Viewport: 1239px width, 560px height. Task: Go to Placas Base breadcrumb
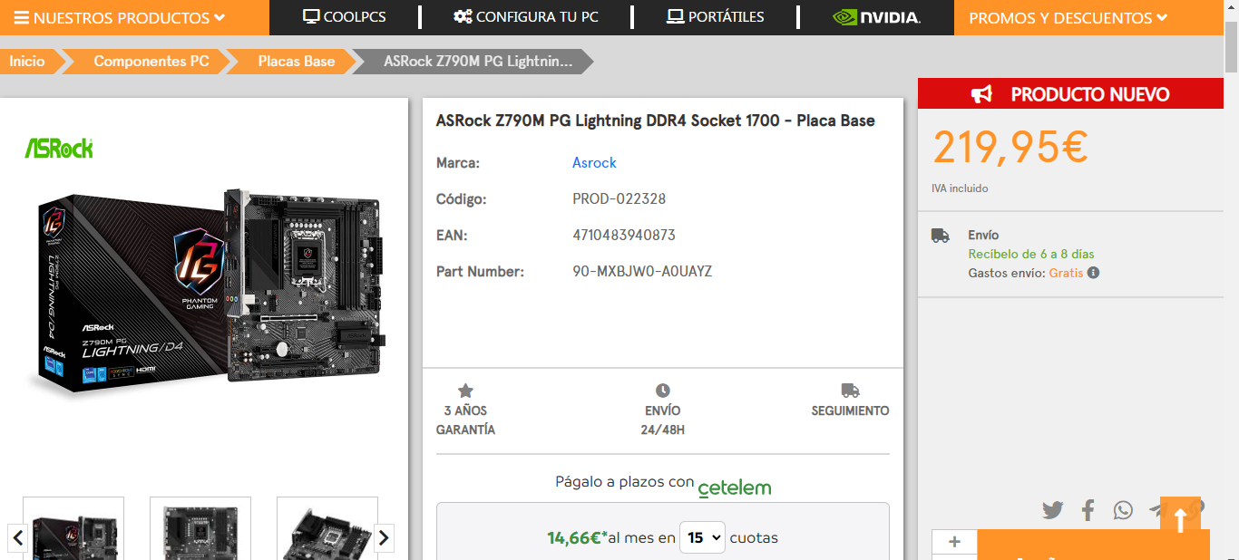pos(296,62)
